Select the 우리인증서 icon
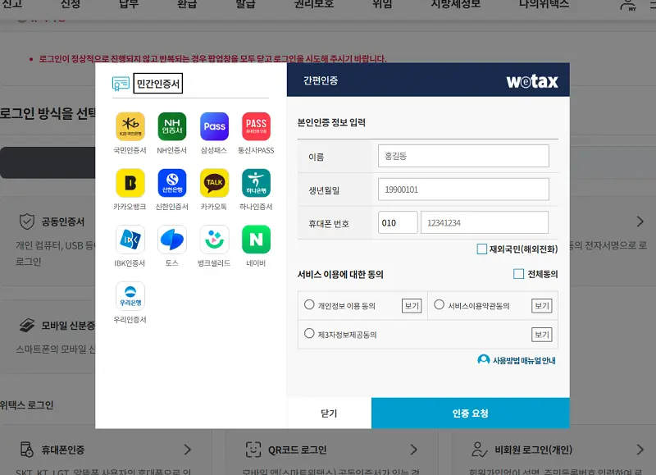Screen dimensions: 656x475 pos(130,296)
